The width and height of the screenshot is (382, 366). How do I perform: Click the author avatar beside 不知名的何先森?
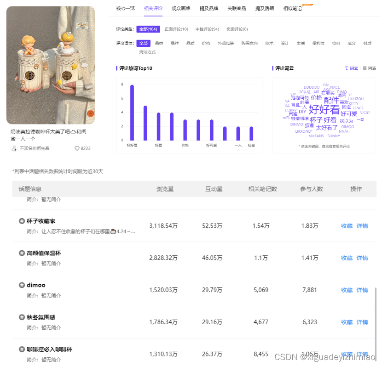14,148
